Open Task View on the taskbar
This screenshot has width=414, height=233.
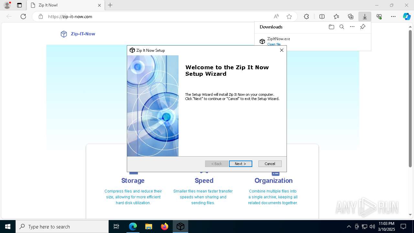click(x=116, y=227)
